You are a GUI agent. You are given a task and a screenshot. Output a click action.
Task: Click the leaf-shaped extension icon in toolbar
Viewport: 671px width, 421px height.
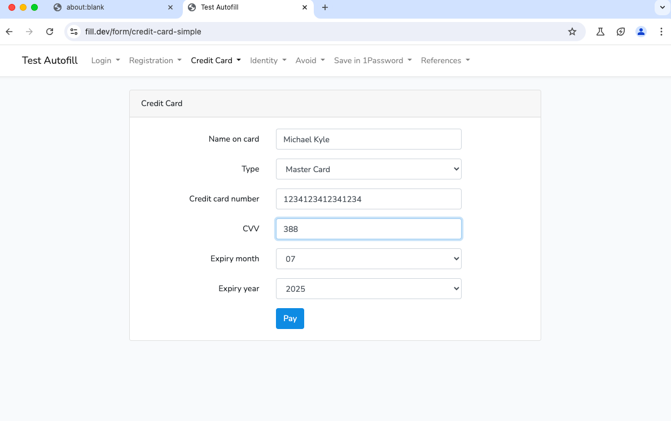621,32
